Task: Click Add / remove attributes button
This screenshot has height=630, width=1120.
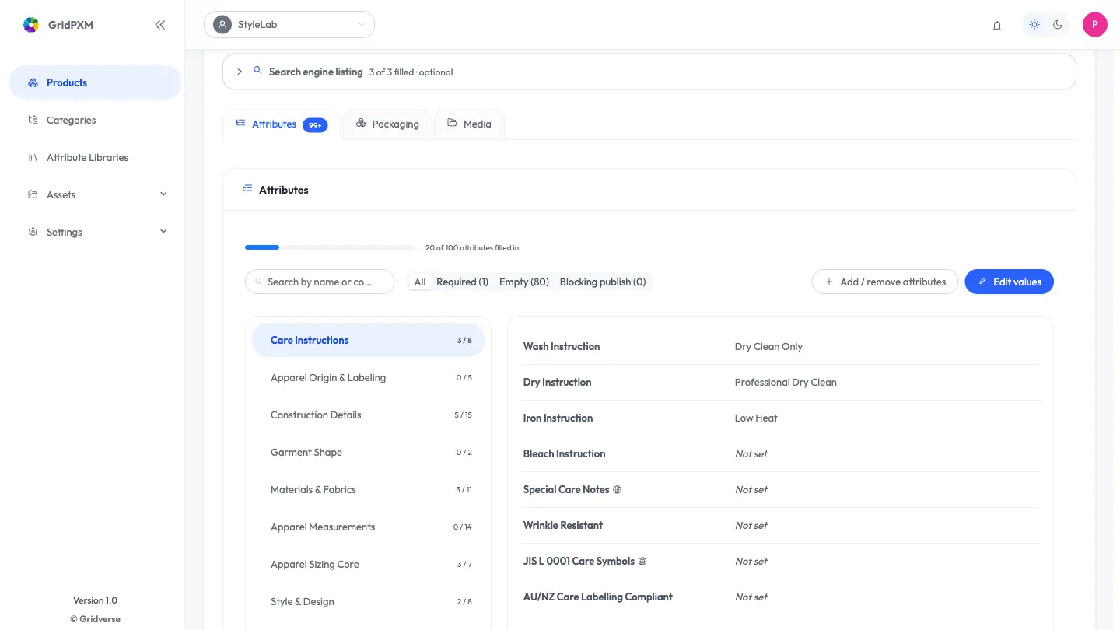Action: pyautogui.click(x=885, y=282)
